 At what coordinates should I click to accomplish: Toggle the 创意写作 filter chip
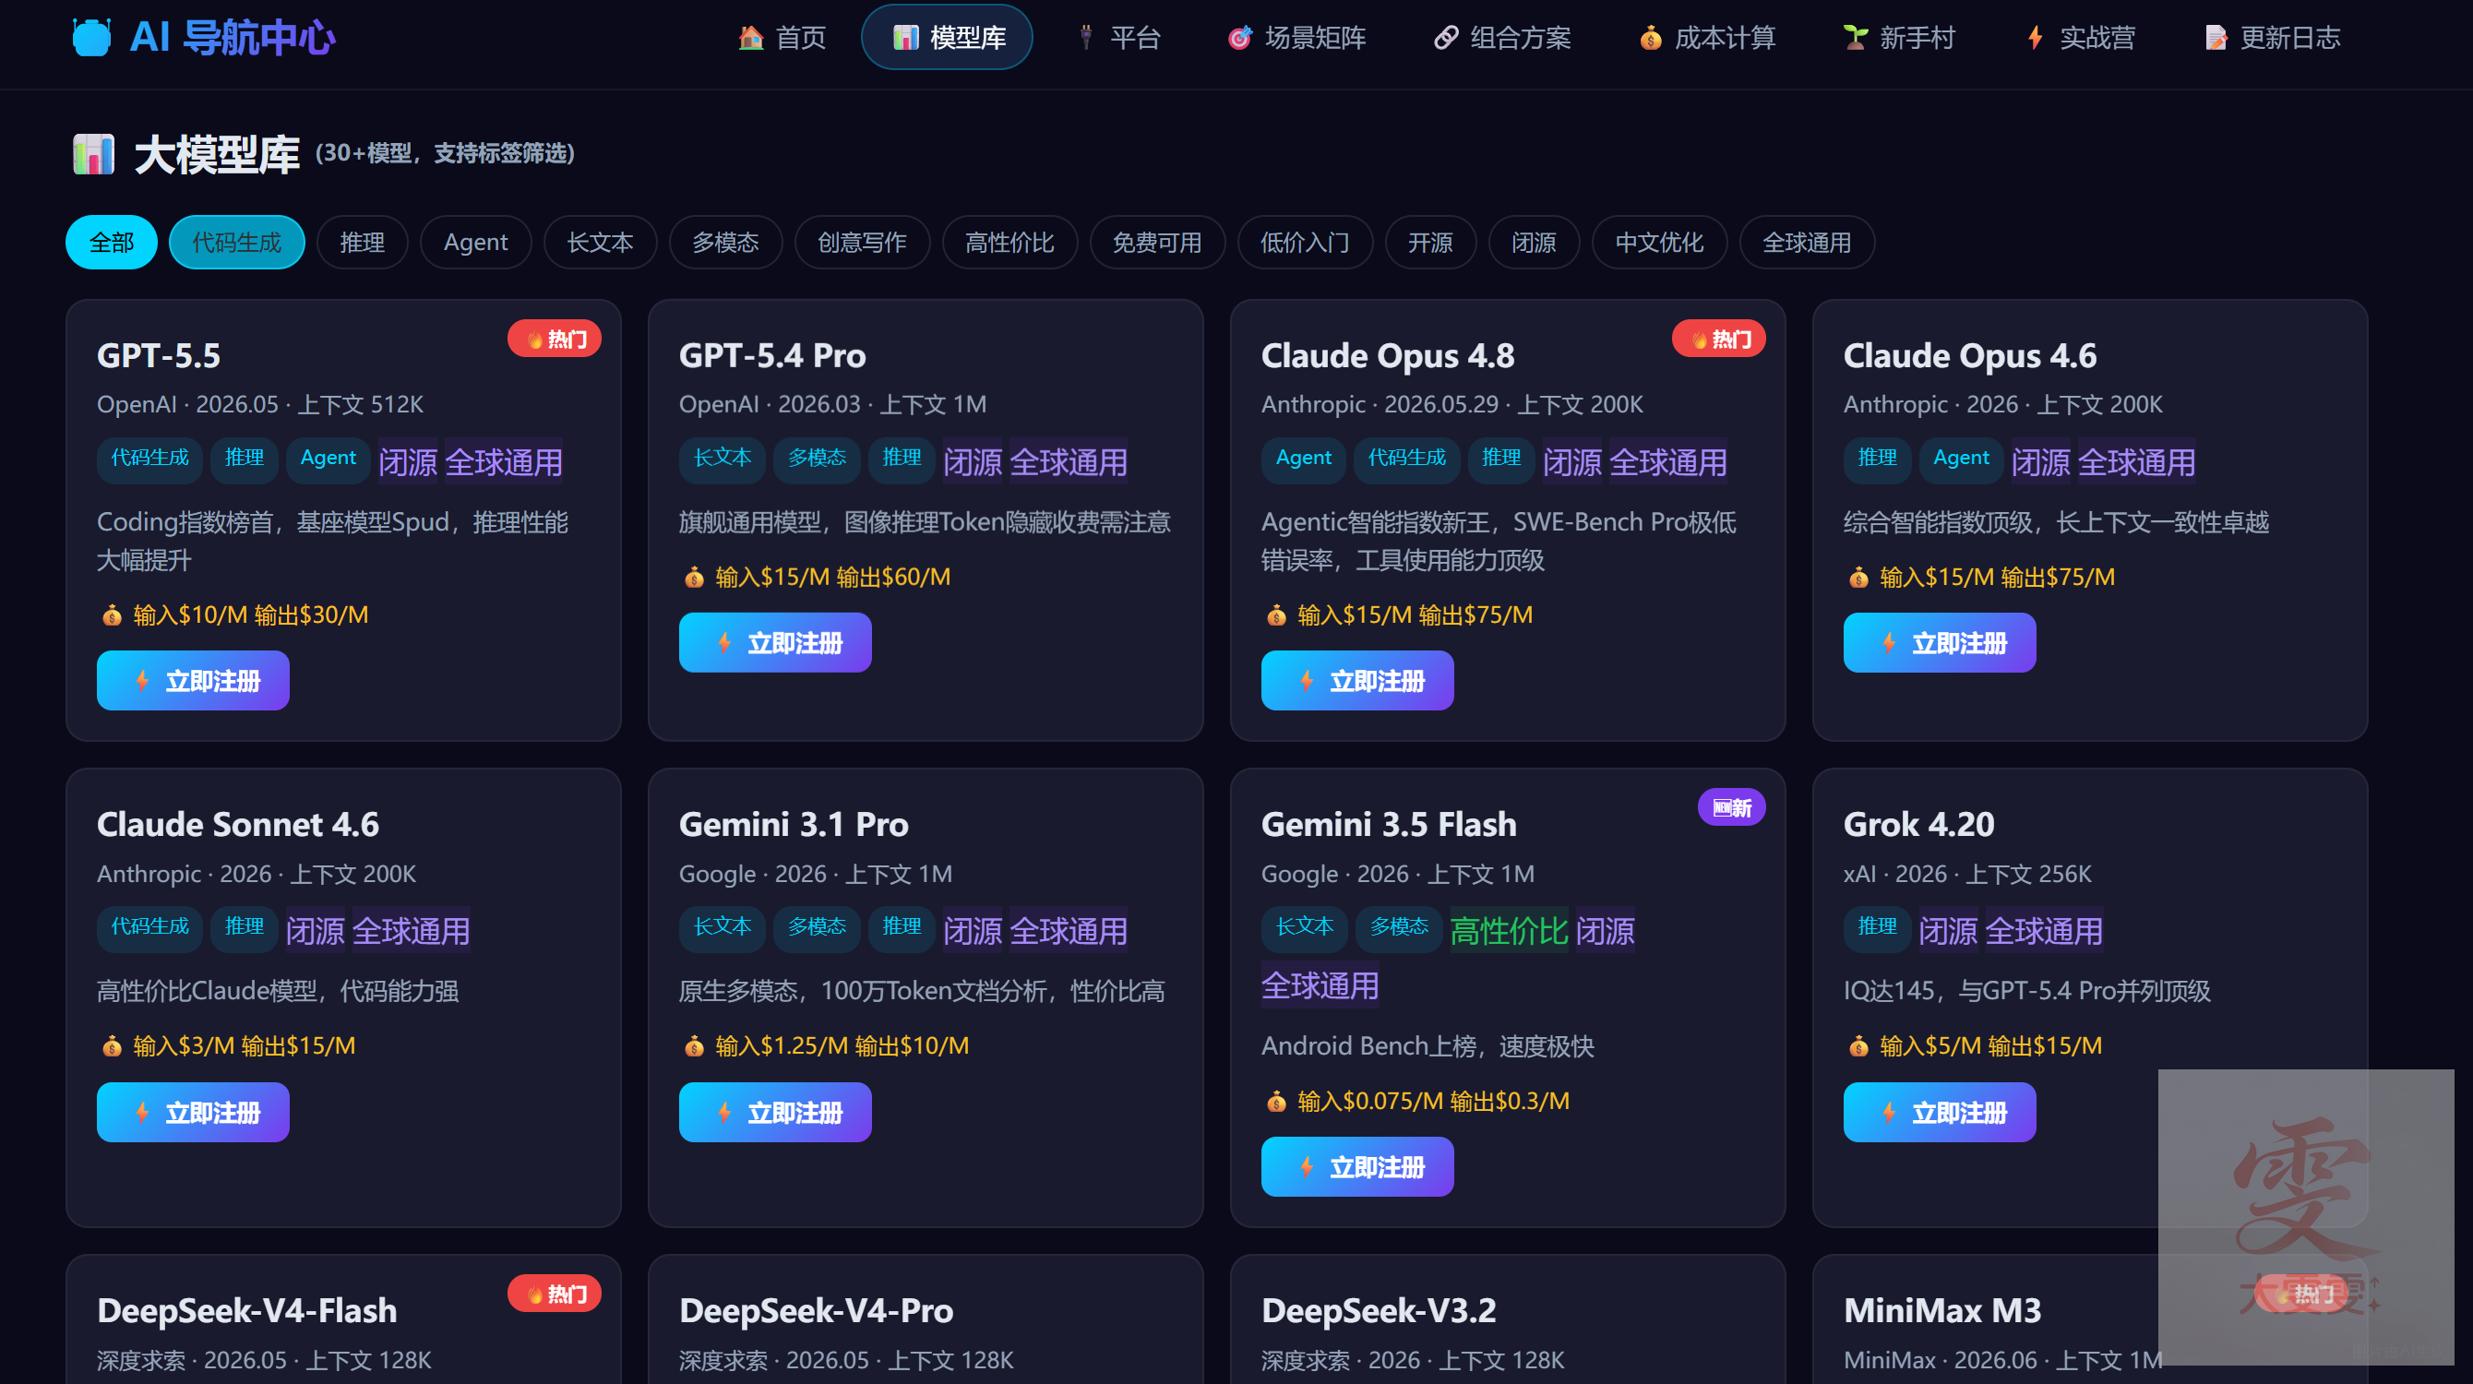(x=862, y=243)
